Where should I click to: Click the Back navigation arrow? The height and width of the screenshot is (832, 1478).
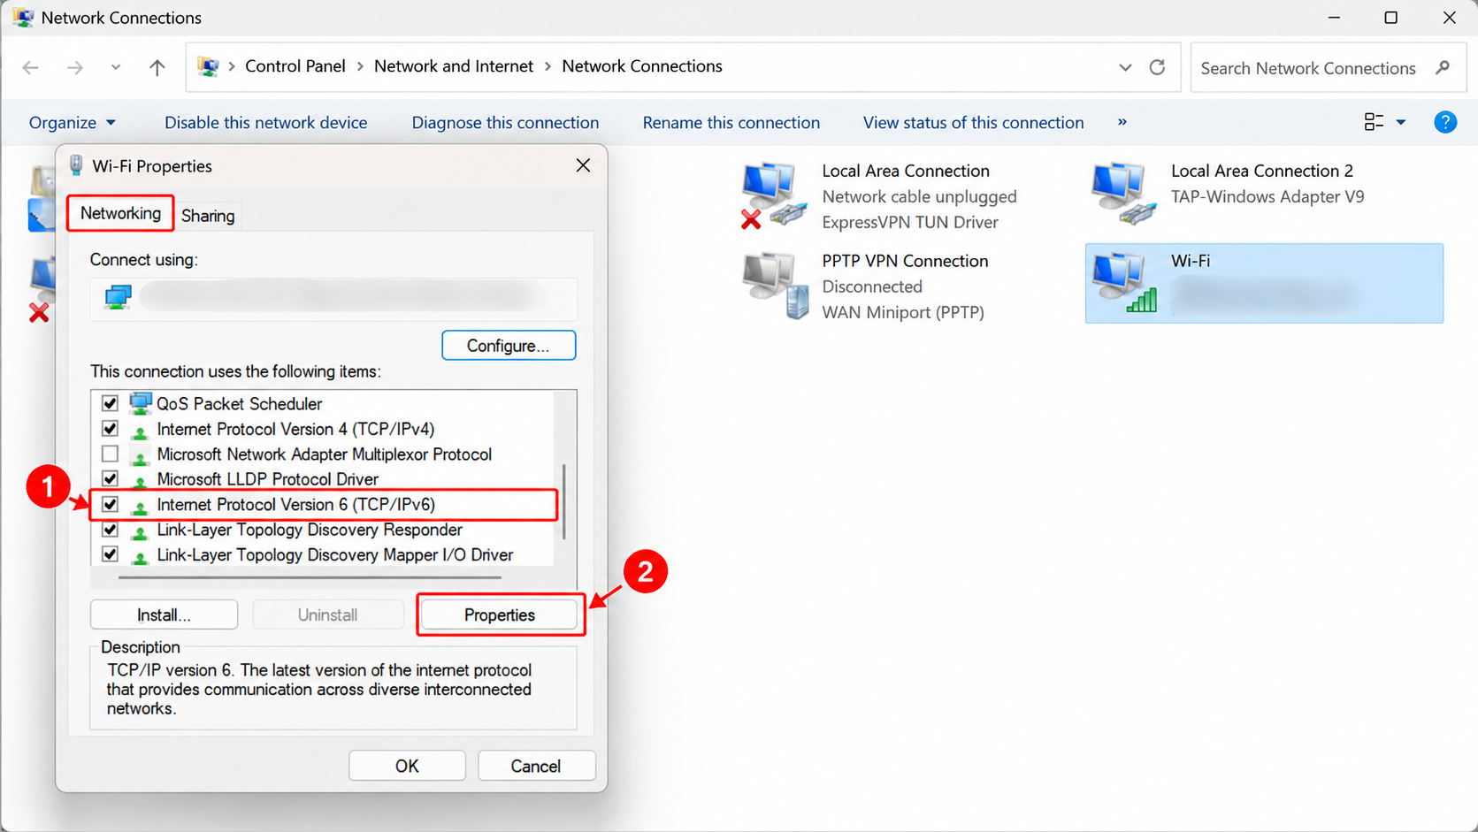coord(31,67)
